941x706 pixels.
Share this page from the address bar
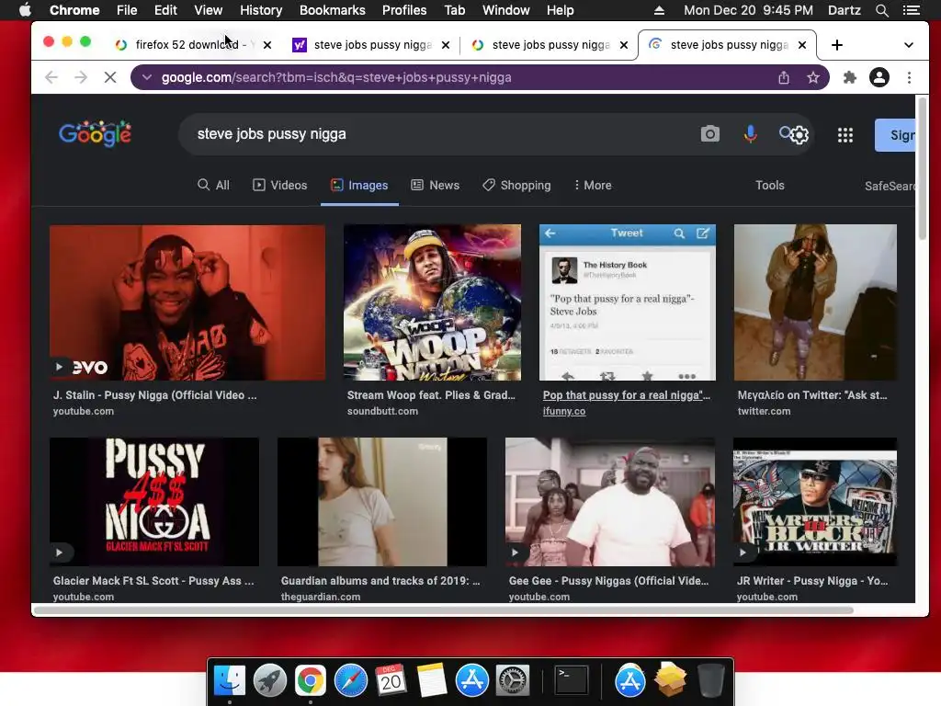click(x=783, y=77)
